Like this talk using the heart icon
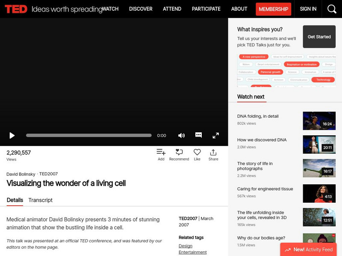 coord(197,152)
